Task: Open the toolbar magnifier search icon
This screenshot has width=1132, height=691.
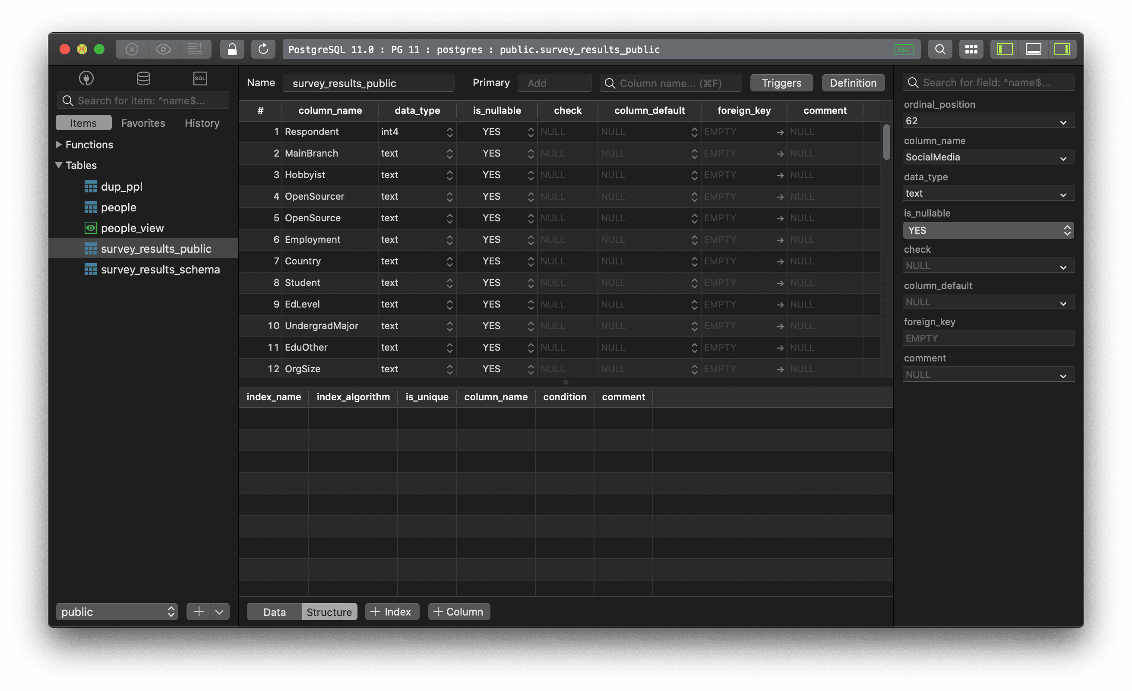Action: [x=940, y=49]
